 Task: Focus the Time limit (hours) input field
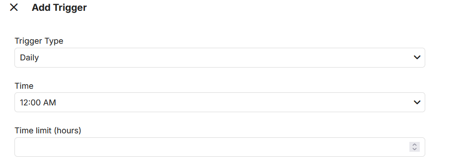point(220,147)
